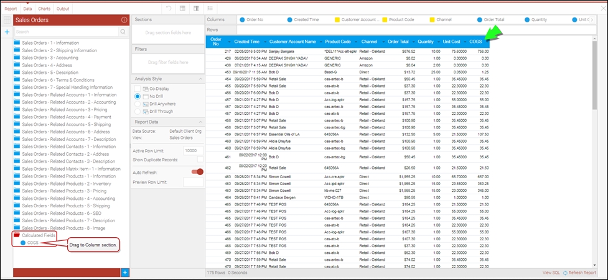The height and width of the screenshot is (280, 608).
Task: Click the Active Row Limit field
Action: (x=193, y=150)
